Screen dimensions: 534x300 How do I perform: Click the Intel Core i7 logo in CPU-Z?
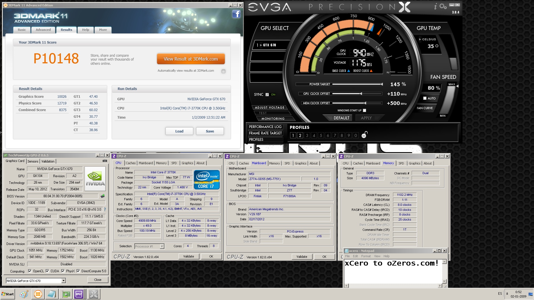tap(207, 180)
